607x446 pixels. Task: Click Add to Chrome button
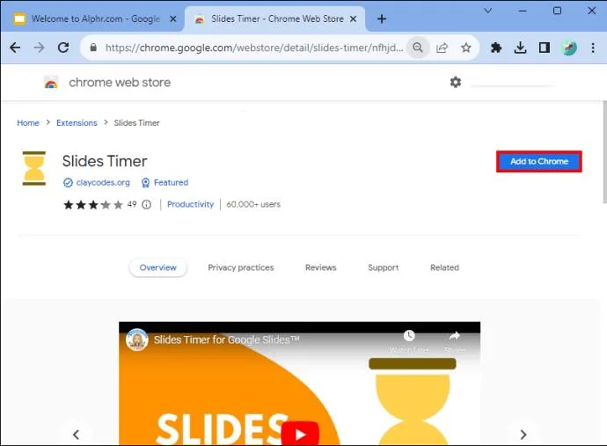[539, 162]
